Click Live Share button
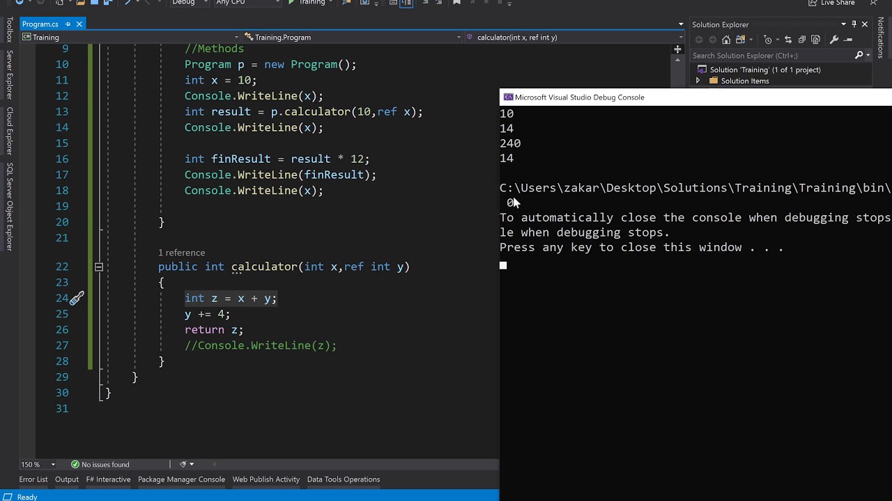The width and height of the screenshot is (892, 501). pyautogui.click(x=831, y=3)
